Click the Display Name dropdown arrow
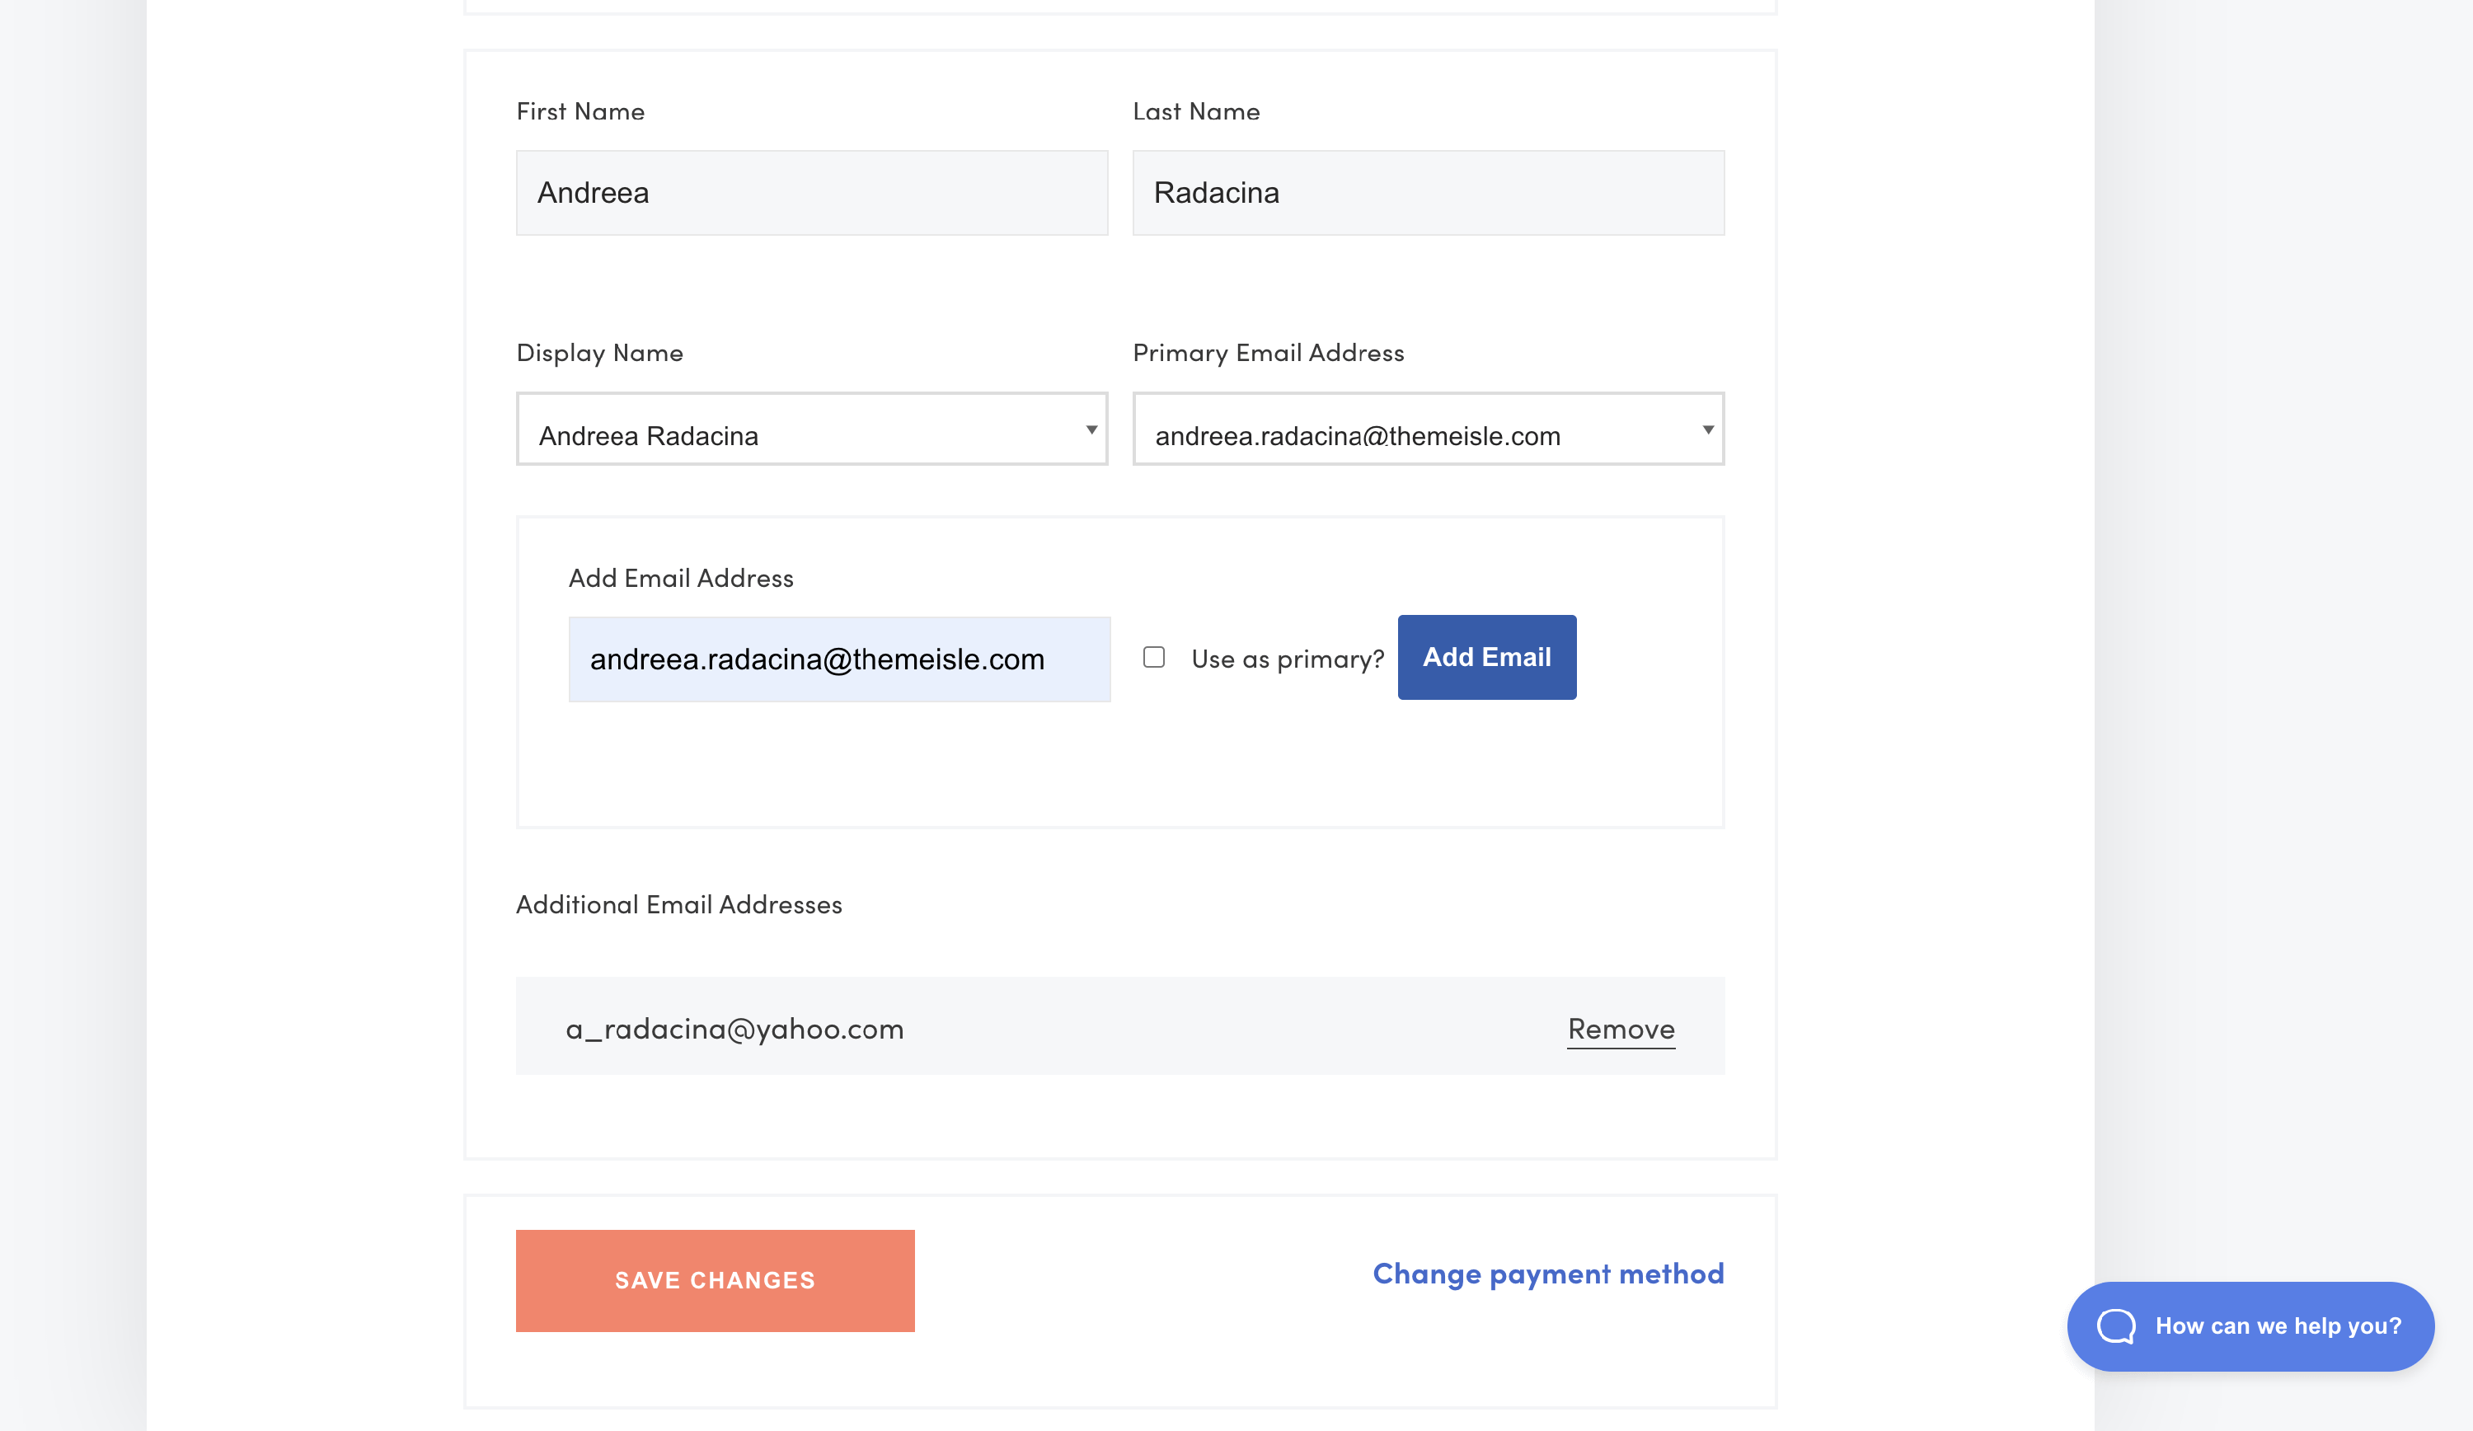This screenshot has width=2473, height=1431. point(1091,430)
